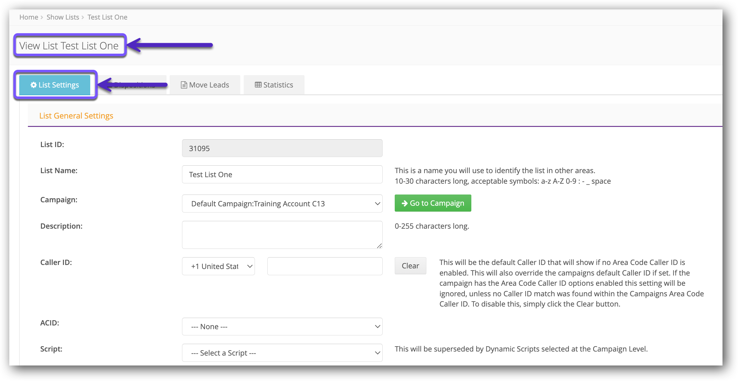Click the document icon on Move Leads tab
Viewport: 738px width, 381px height.
coord(184,85)
